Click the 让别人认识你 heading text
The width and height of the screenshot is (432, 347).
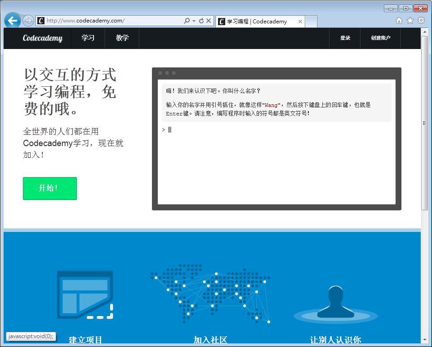335,340
